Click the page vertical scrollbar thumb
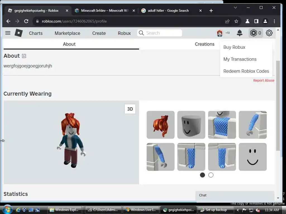 (278, 106)
